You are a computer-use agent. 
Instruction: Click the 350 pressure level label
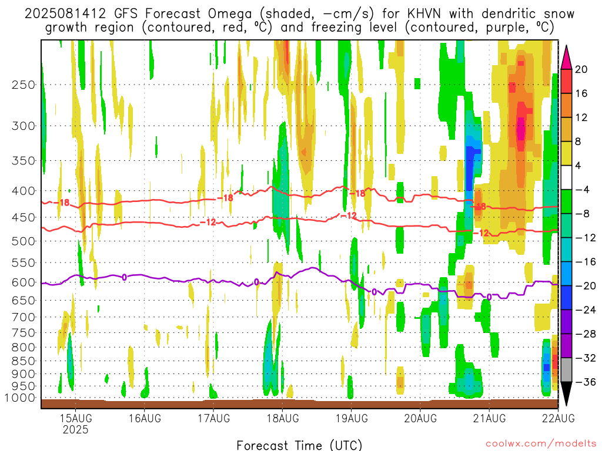(x=24, y=161)
